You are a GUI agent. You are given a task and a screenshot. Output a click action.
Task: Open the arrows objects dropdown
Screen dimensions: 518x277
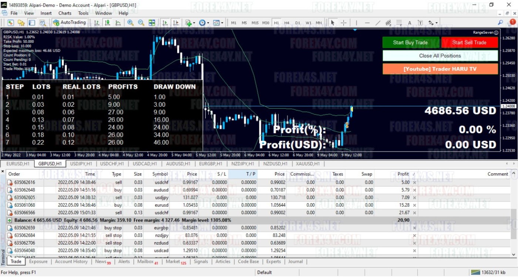433,23
